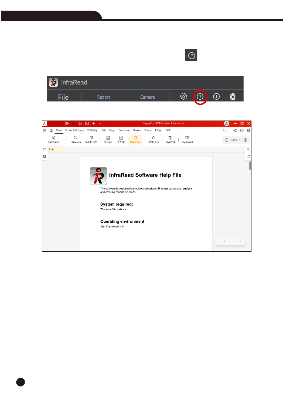Expand the quick access toolbar chevron
This screenshot has height=401, width=283.
100,123
